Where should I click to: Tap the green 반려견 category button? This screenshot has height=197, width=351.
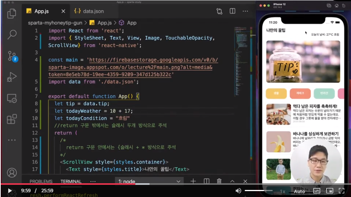(x=324, y=94)
